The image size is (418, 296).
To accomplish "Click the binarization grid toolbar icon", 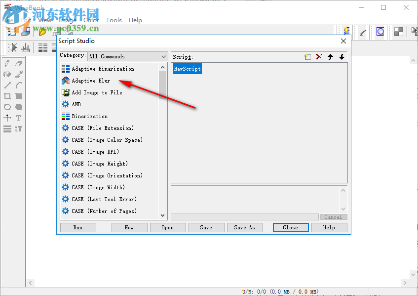I will pyautogui.click(x=42, y=47).
